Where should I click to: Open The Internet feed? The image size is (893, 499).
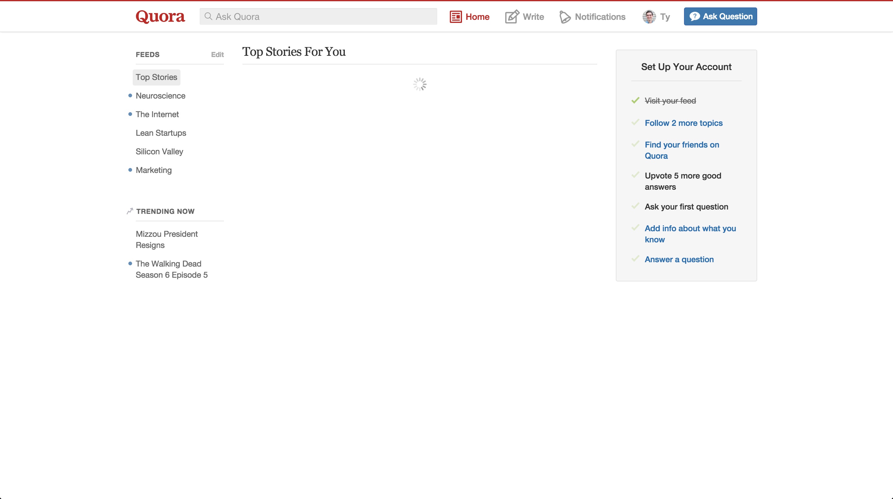tap(157, 114)
